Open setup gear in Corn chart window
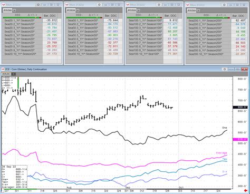250x194 pixels. tap(225, 69)
